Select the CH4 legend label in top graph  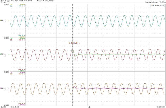(11, 6)
